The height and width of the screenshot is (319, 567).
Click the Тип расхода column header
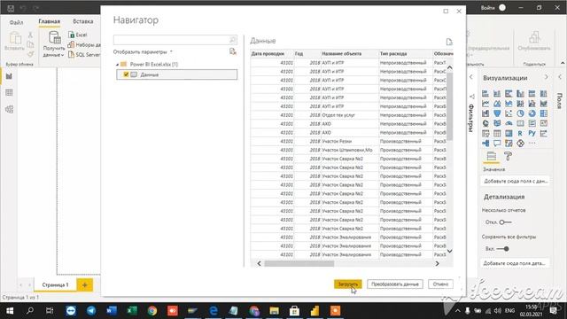(406, 53)
